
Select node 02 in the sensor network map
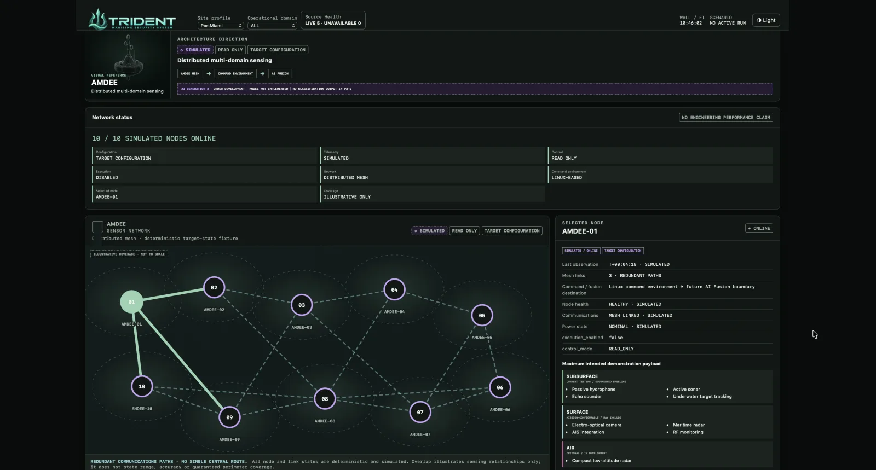(214, 287)
